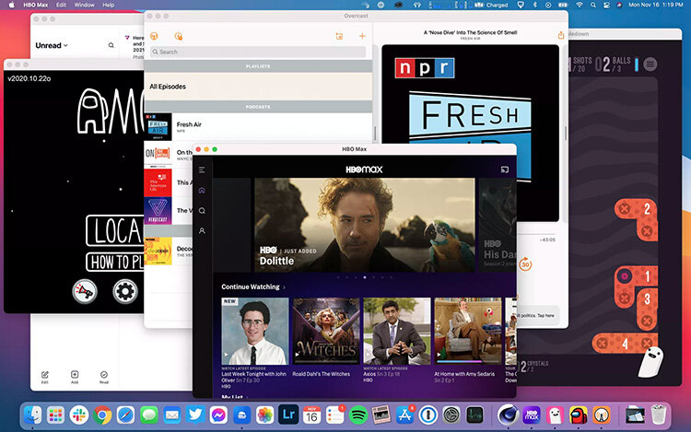The image size is (691, 432).
Task: Open At Home with Amy Sedaris link
Action: pyautogui.click(x=464, y=374)
